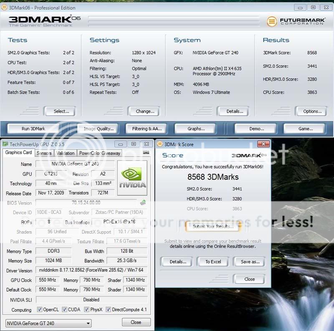Launch the Demo... button
This screenshot has width=334, height=331.
(256, 129)
